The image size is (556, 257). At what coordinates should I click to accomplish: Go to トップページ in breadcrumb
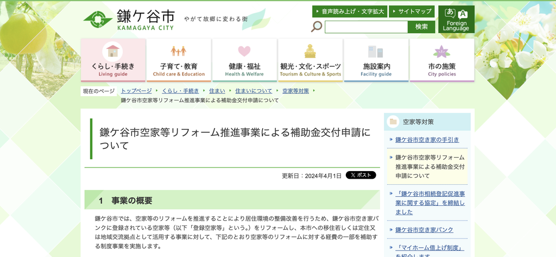[x=136, y=91]
